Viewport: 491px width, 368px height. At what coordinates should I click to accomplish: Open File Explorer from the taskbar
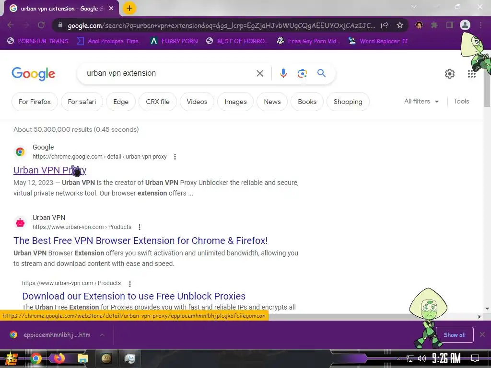pyautogui.click(x=82, y=358)
